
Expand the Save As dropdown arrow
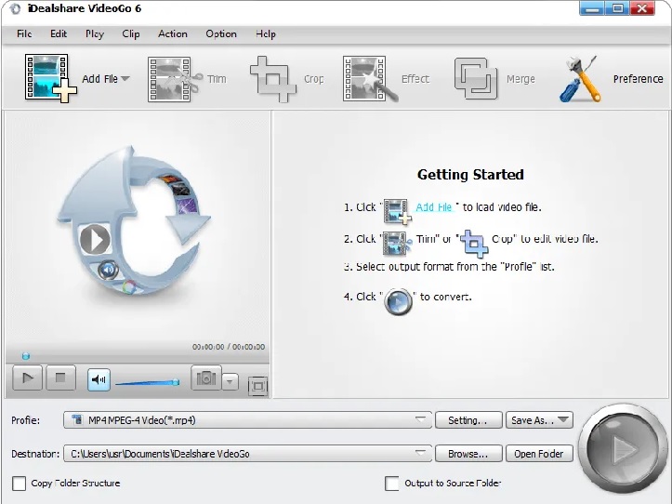563,420
